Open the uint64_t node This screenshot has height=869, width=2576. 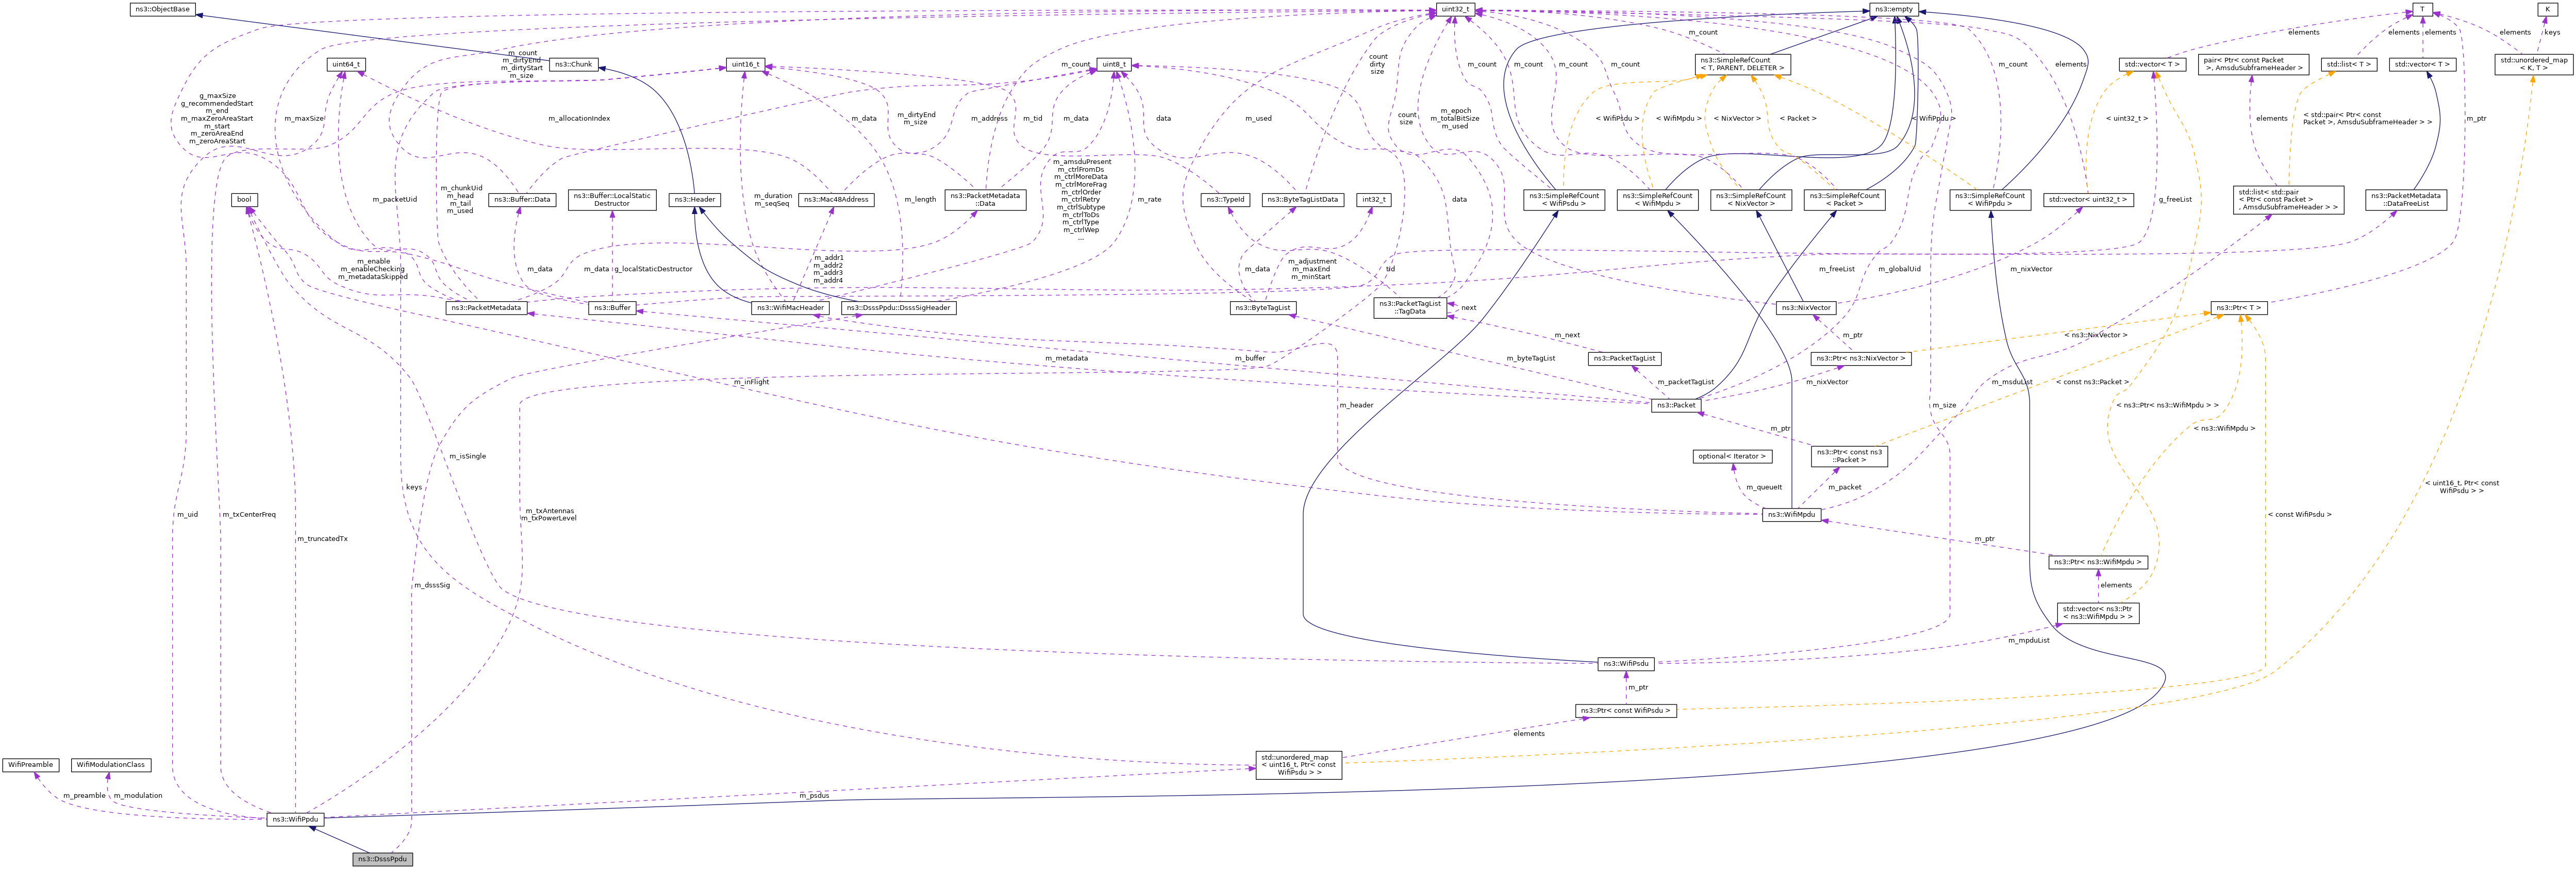coord(346,64)
